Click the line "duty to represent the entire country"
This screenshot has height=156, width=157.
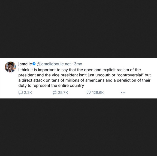[x=51, y=86]
